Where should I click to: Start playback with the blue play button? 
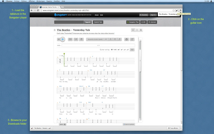63,40
